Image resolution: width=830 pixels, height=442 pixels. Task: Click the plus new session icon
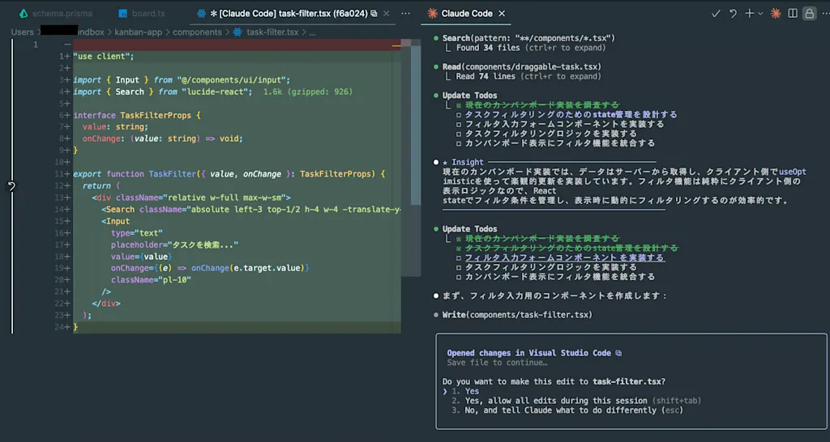[749, 14]
